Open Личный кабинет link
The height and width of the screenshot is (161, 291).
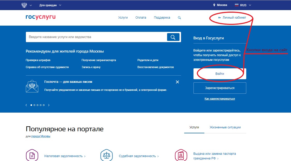pos(234,17)
